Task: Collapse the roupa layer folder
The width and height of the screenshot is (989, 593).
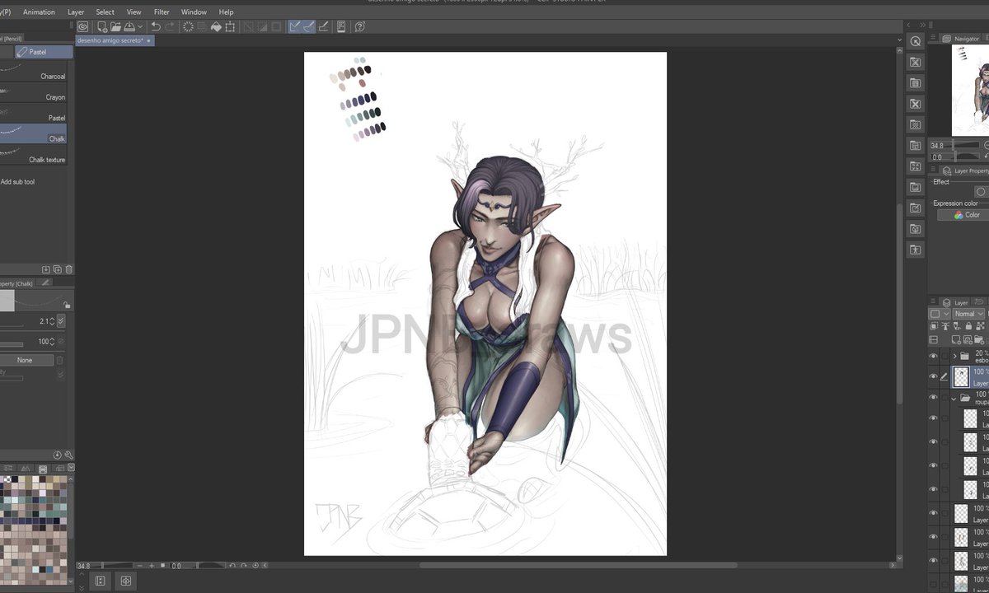Action: tap(954, 399)
